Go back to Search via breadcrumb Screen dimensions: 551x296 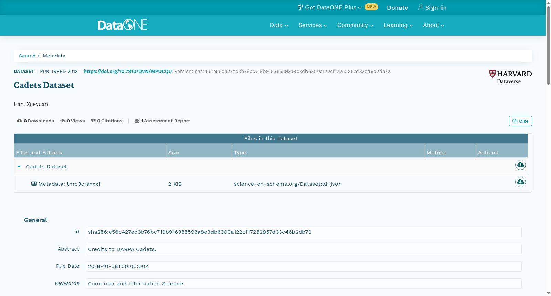click(27, 56)
